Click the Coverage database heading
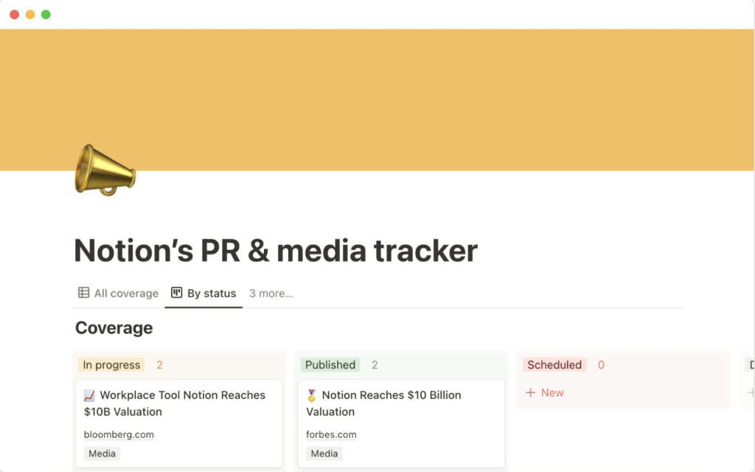Viewport: 755px width, 472px height. point(114,327)
